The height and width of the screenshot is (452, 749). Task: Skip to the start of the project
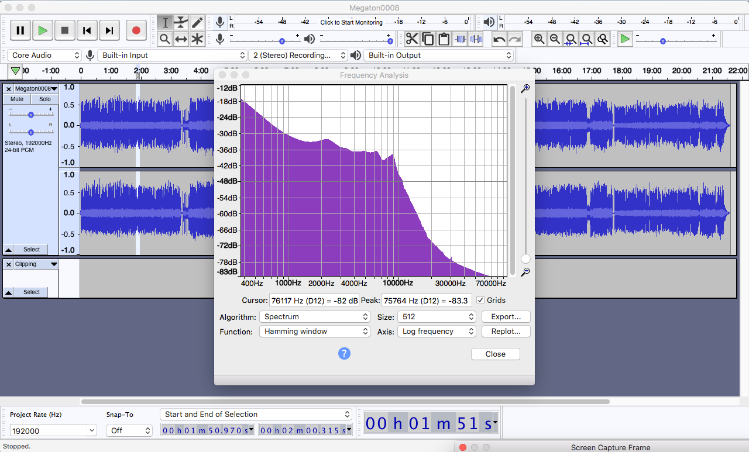(87, 30)
